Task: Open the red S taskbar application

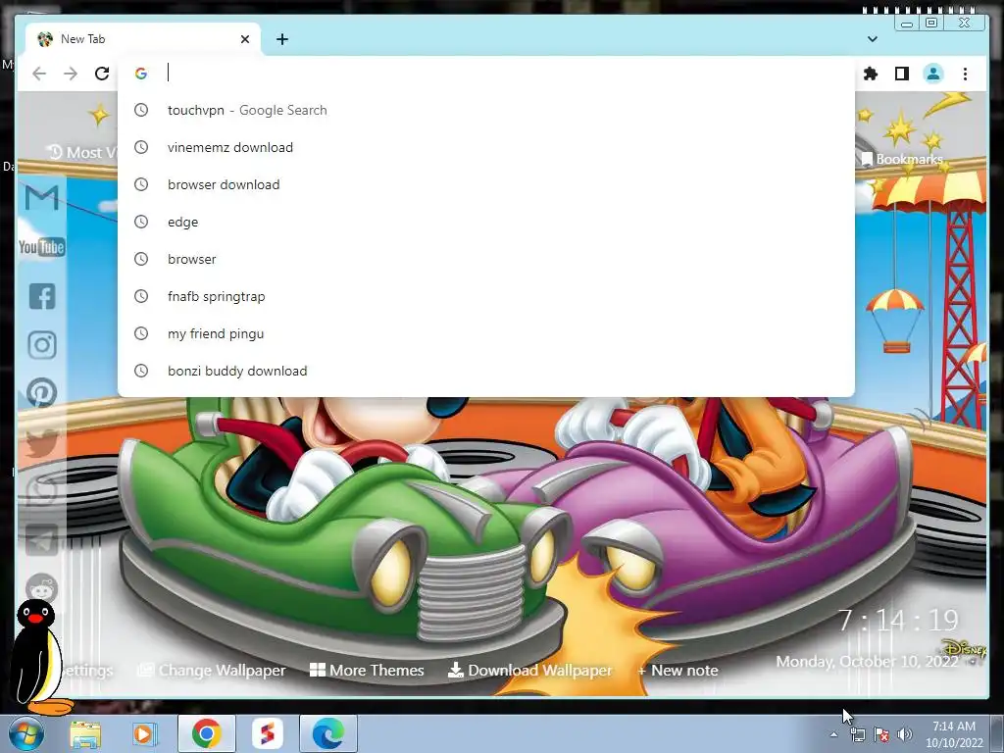Action: 268,733
